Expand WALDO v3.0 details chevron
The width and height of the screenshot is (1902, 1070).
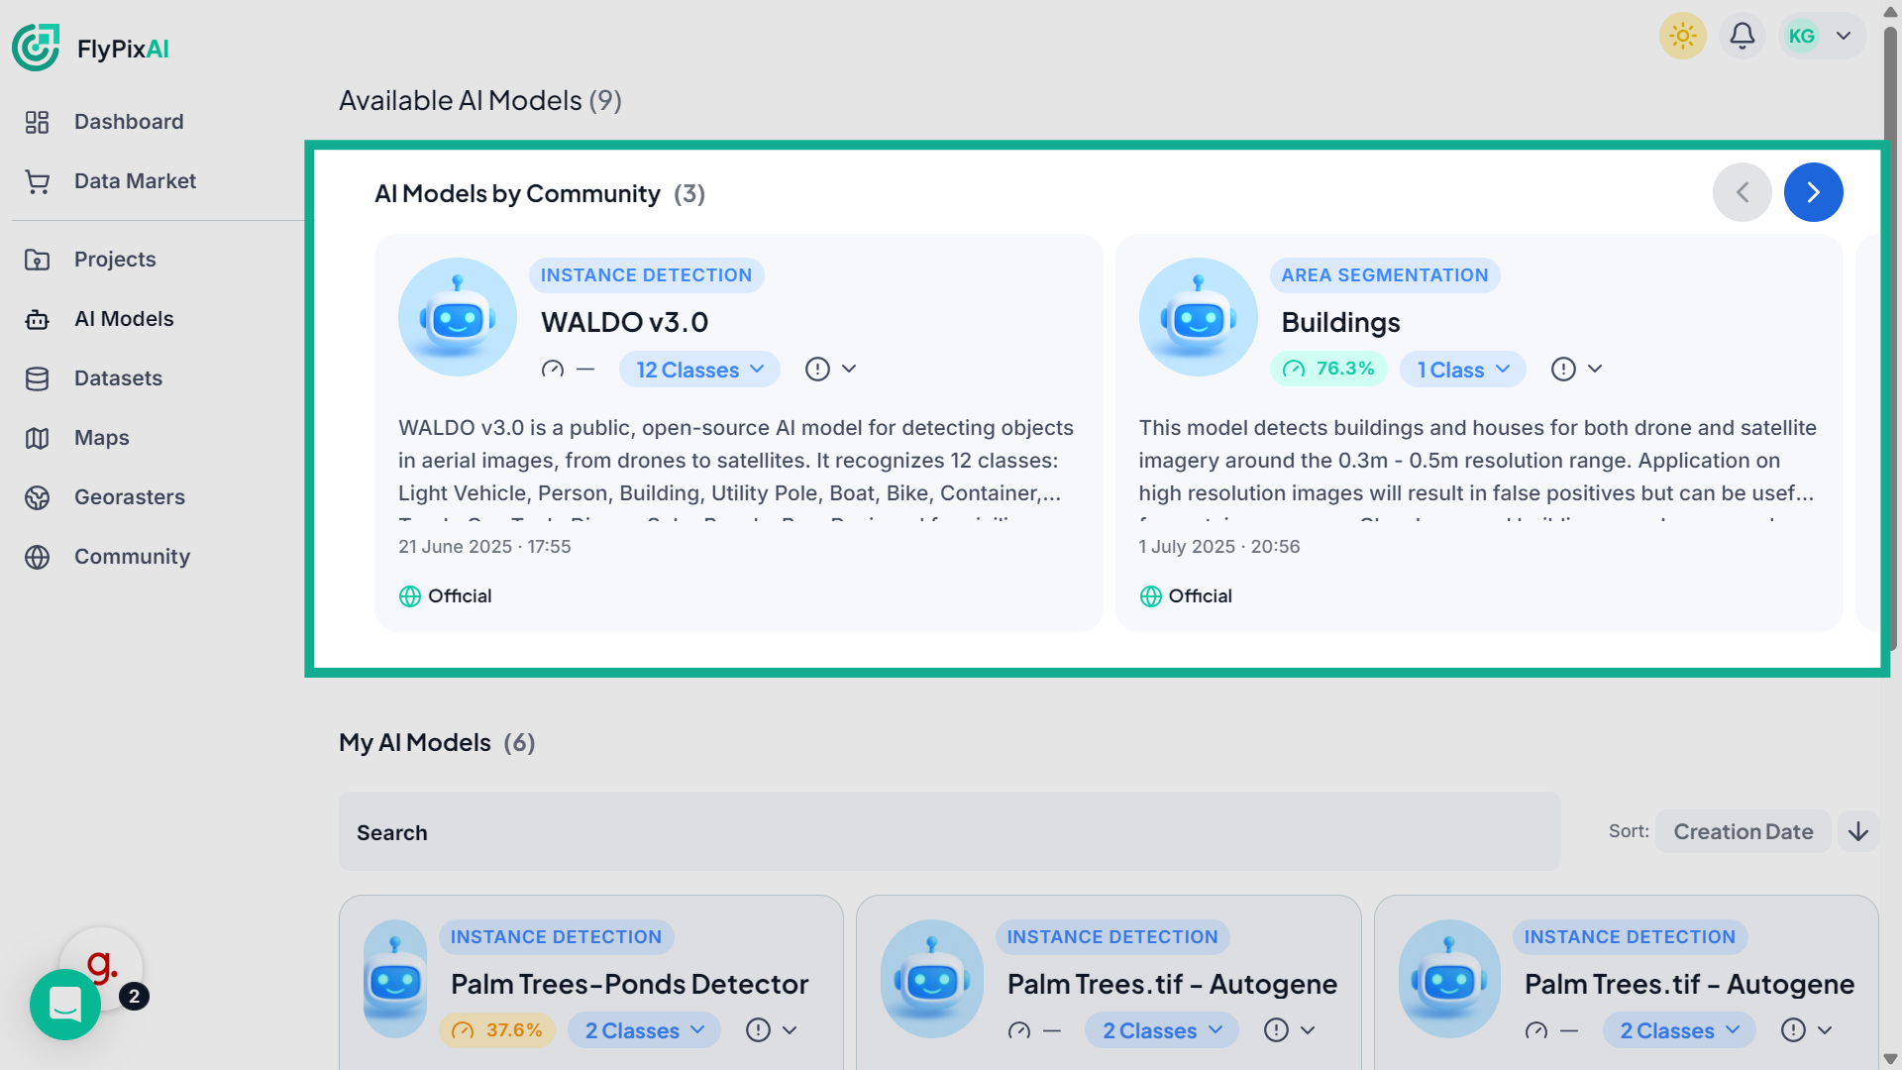click(849, 370)
